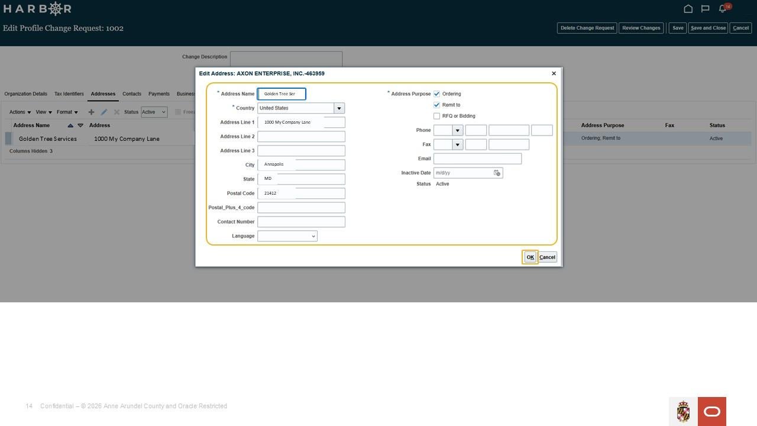Click the Harbor logo

37,9
